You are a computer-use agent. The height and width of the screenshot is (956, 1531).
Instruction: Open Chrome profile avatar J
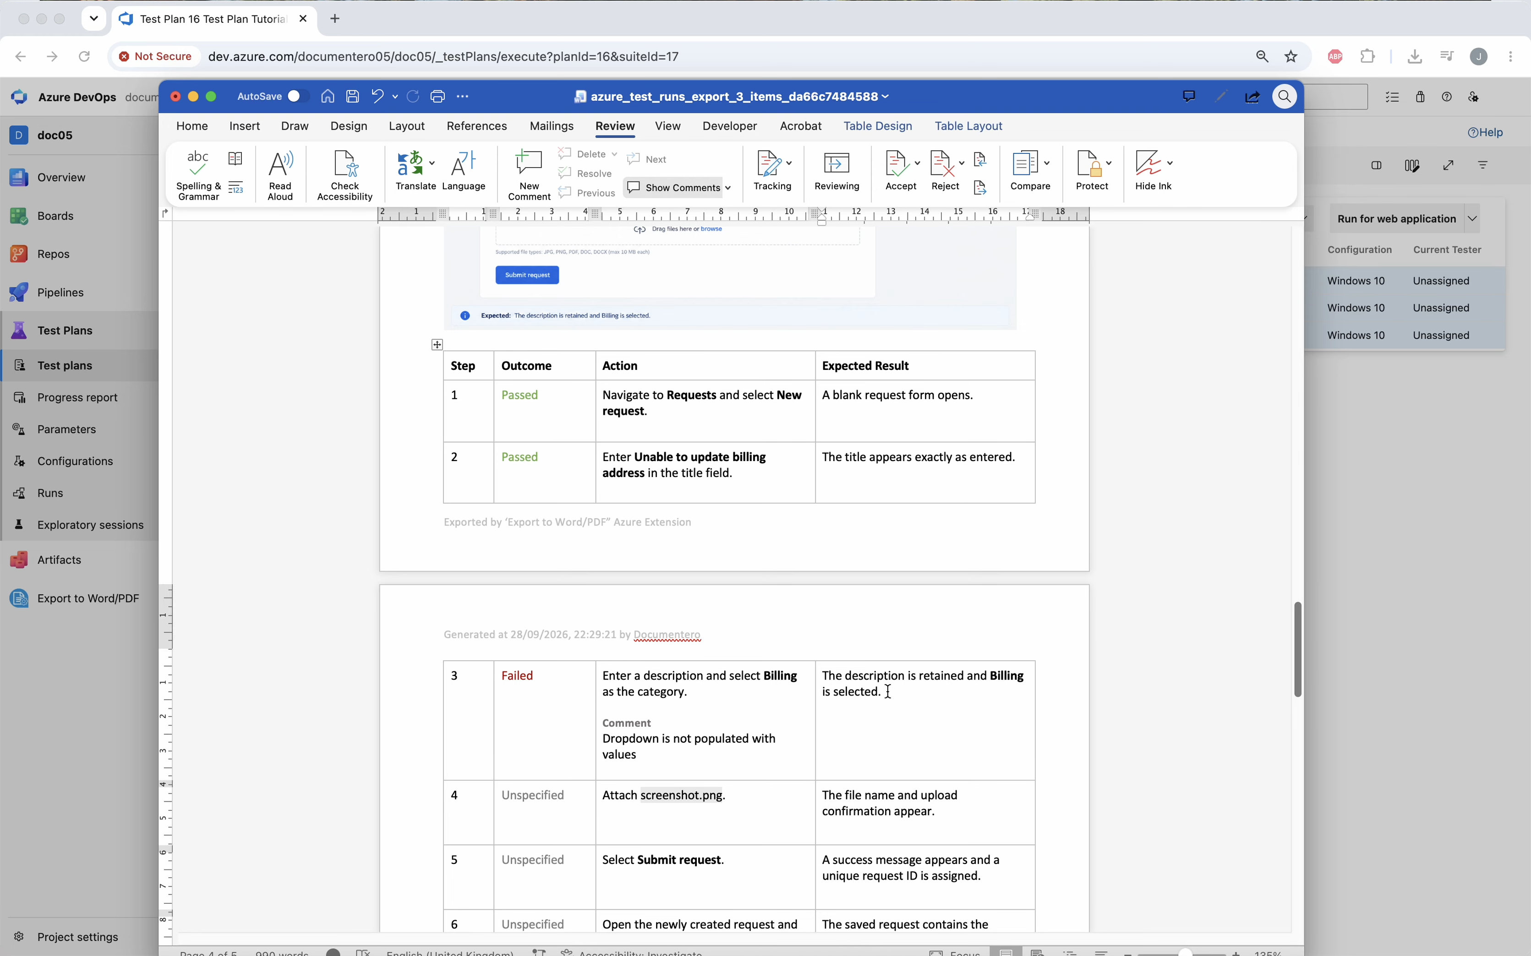point(1478,56)
